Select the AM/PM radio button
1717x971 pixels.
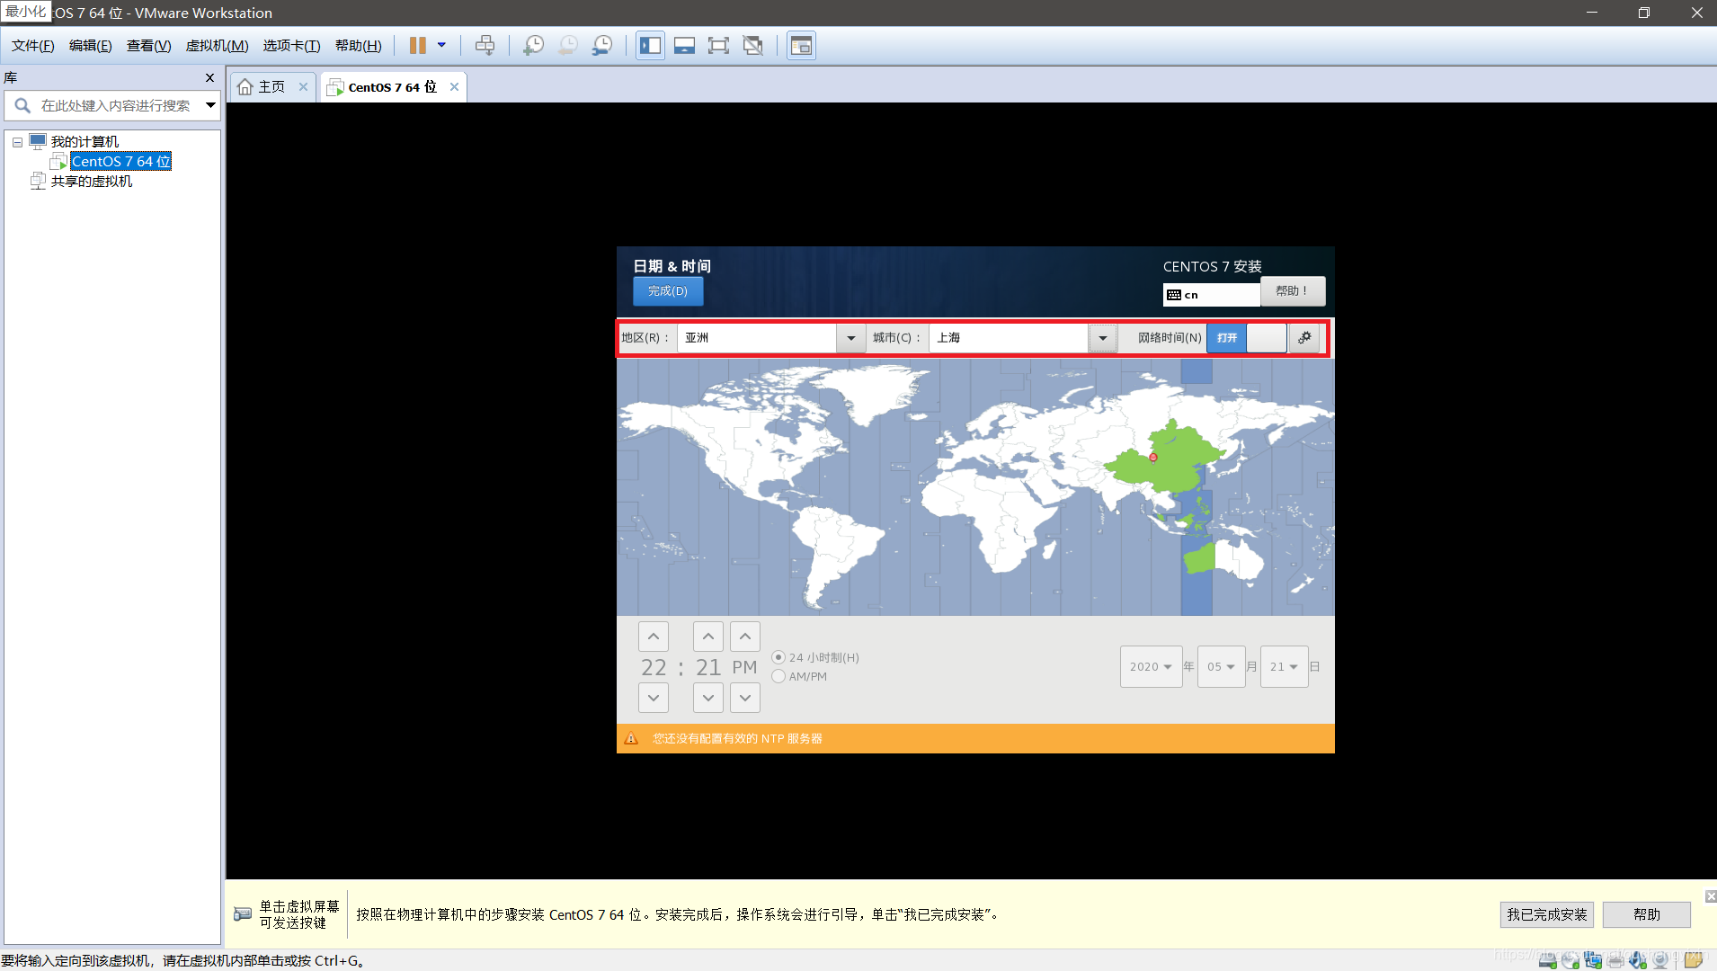[778, 676]
